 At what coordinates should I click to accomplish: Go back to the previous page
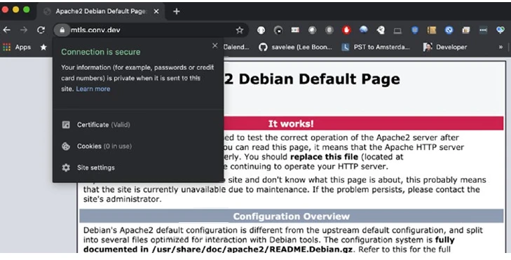(6, 30)
